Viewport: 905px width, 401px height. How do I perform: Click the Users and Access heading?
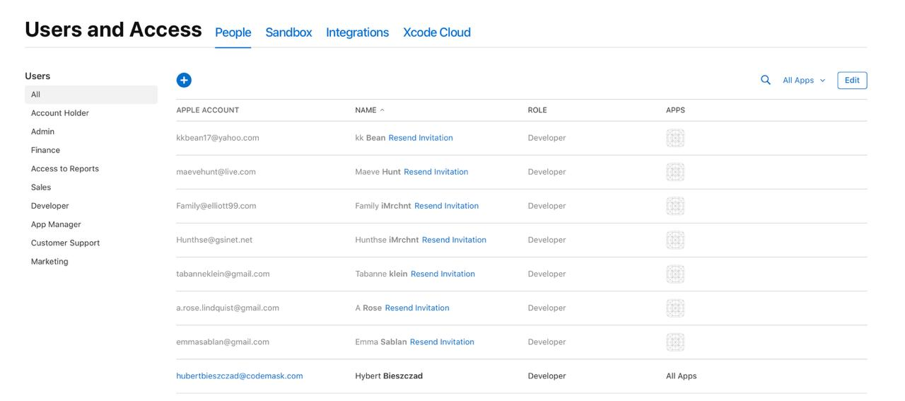(113, 30)
